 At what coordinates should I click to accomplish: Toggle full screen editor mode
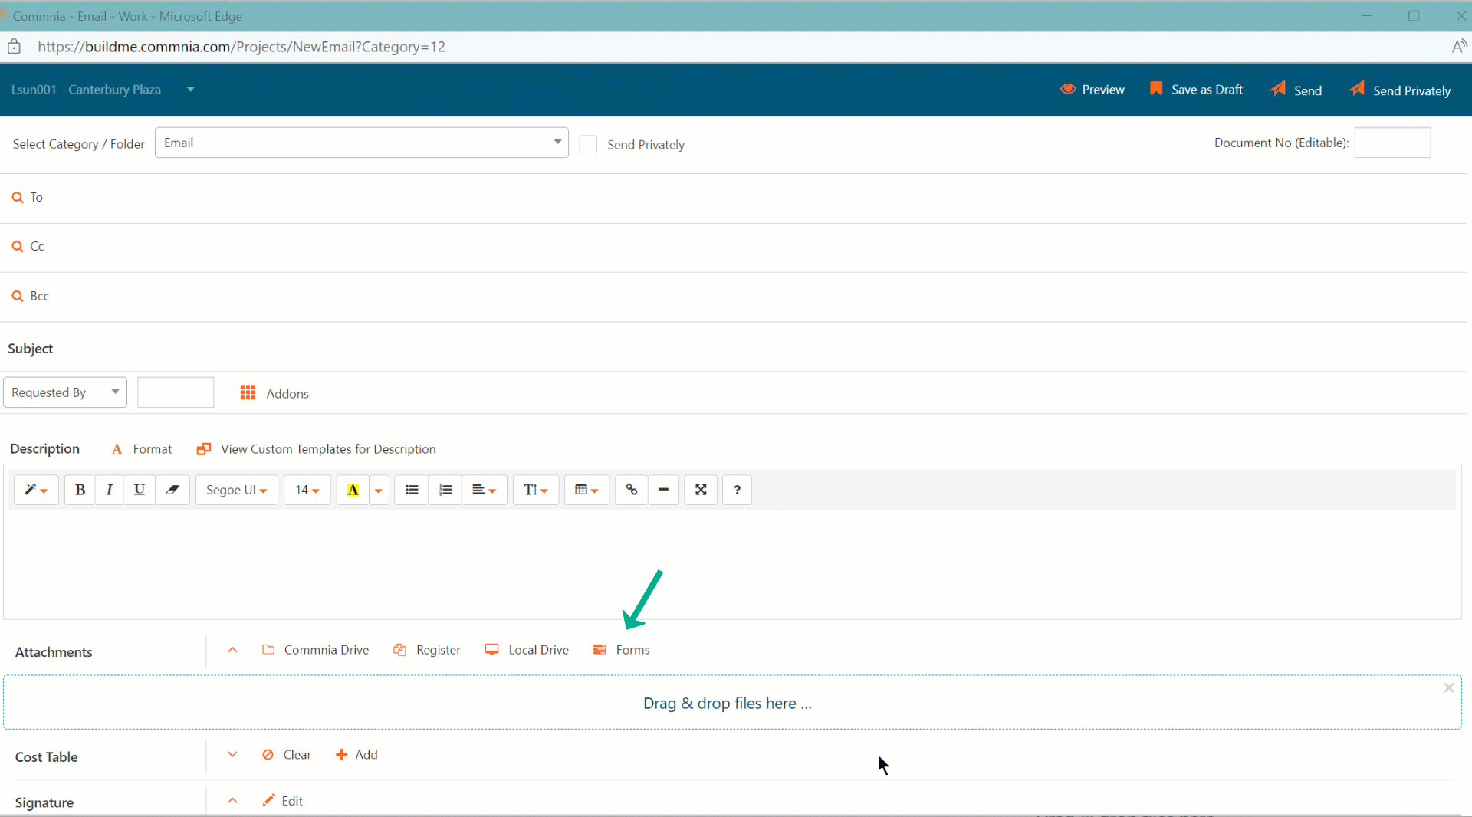tap(701, 490)
